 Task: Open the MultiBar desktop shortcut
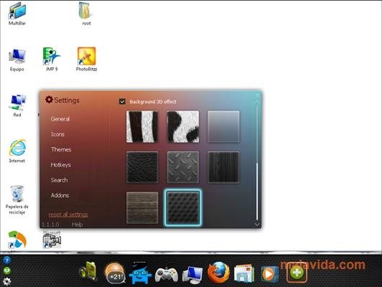17,14
